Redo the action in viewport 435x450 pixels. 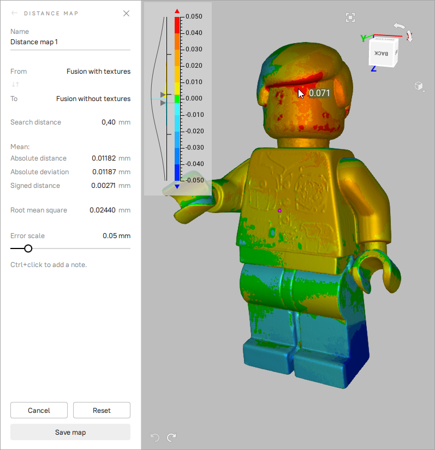[171, 437]
